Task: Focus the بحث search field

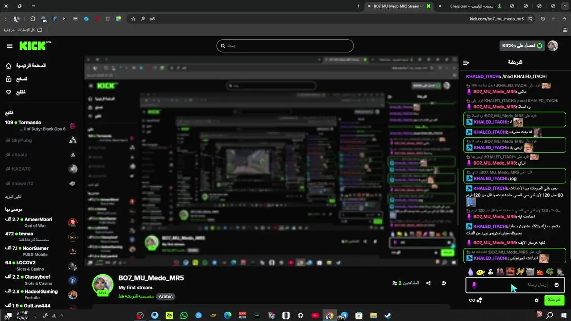Action: (285, 45)
